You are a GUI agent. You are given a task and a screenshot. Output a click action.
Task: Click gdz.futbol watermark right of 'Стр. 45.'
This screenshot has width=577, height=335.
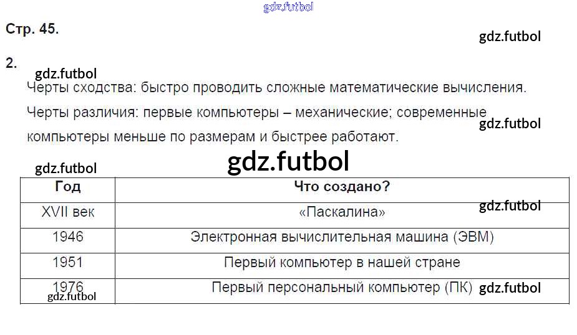(x=510, y=36)
